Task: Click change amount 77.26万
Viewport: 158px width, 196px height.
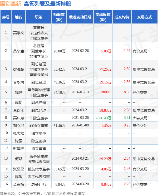Action: click(105, 69)
